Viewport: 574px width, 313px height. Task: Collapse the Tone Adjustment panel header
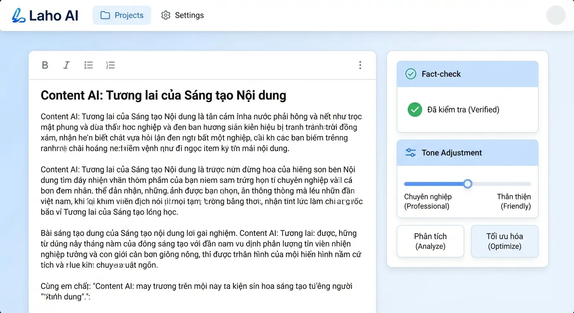click(x=467, y=152)
